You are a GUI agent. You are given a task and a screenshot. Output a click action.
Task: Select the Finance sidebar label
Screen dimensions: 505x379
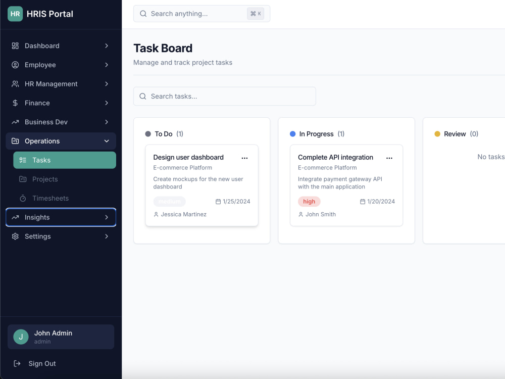(x=37, y=103)
